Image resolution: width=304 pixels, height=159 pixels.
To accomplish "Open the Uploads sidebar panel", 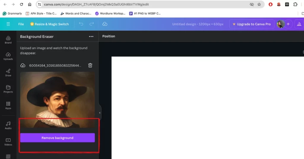I will click(8, 56).
